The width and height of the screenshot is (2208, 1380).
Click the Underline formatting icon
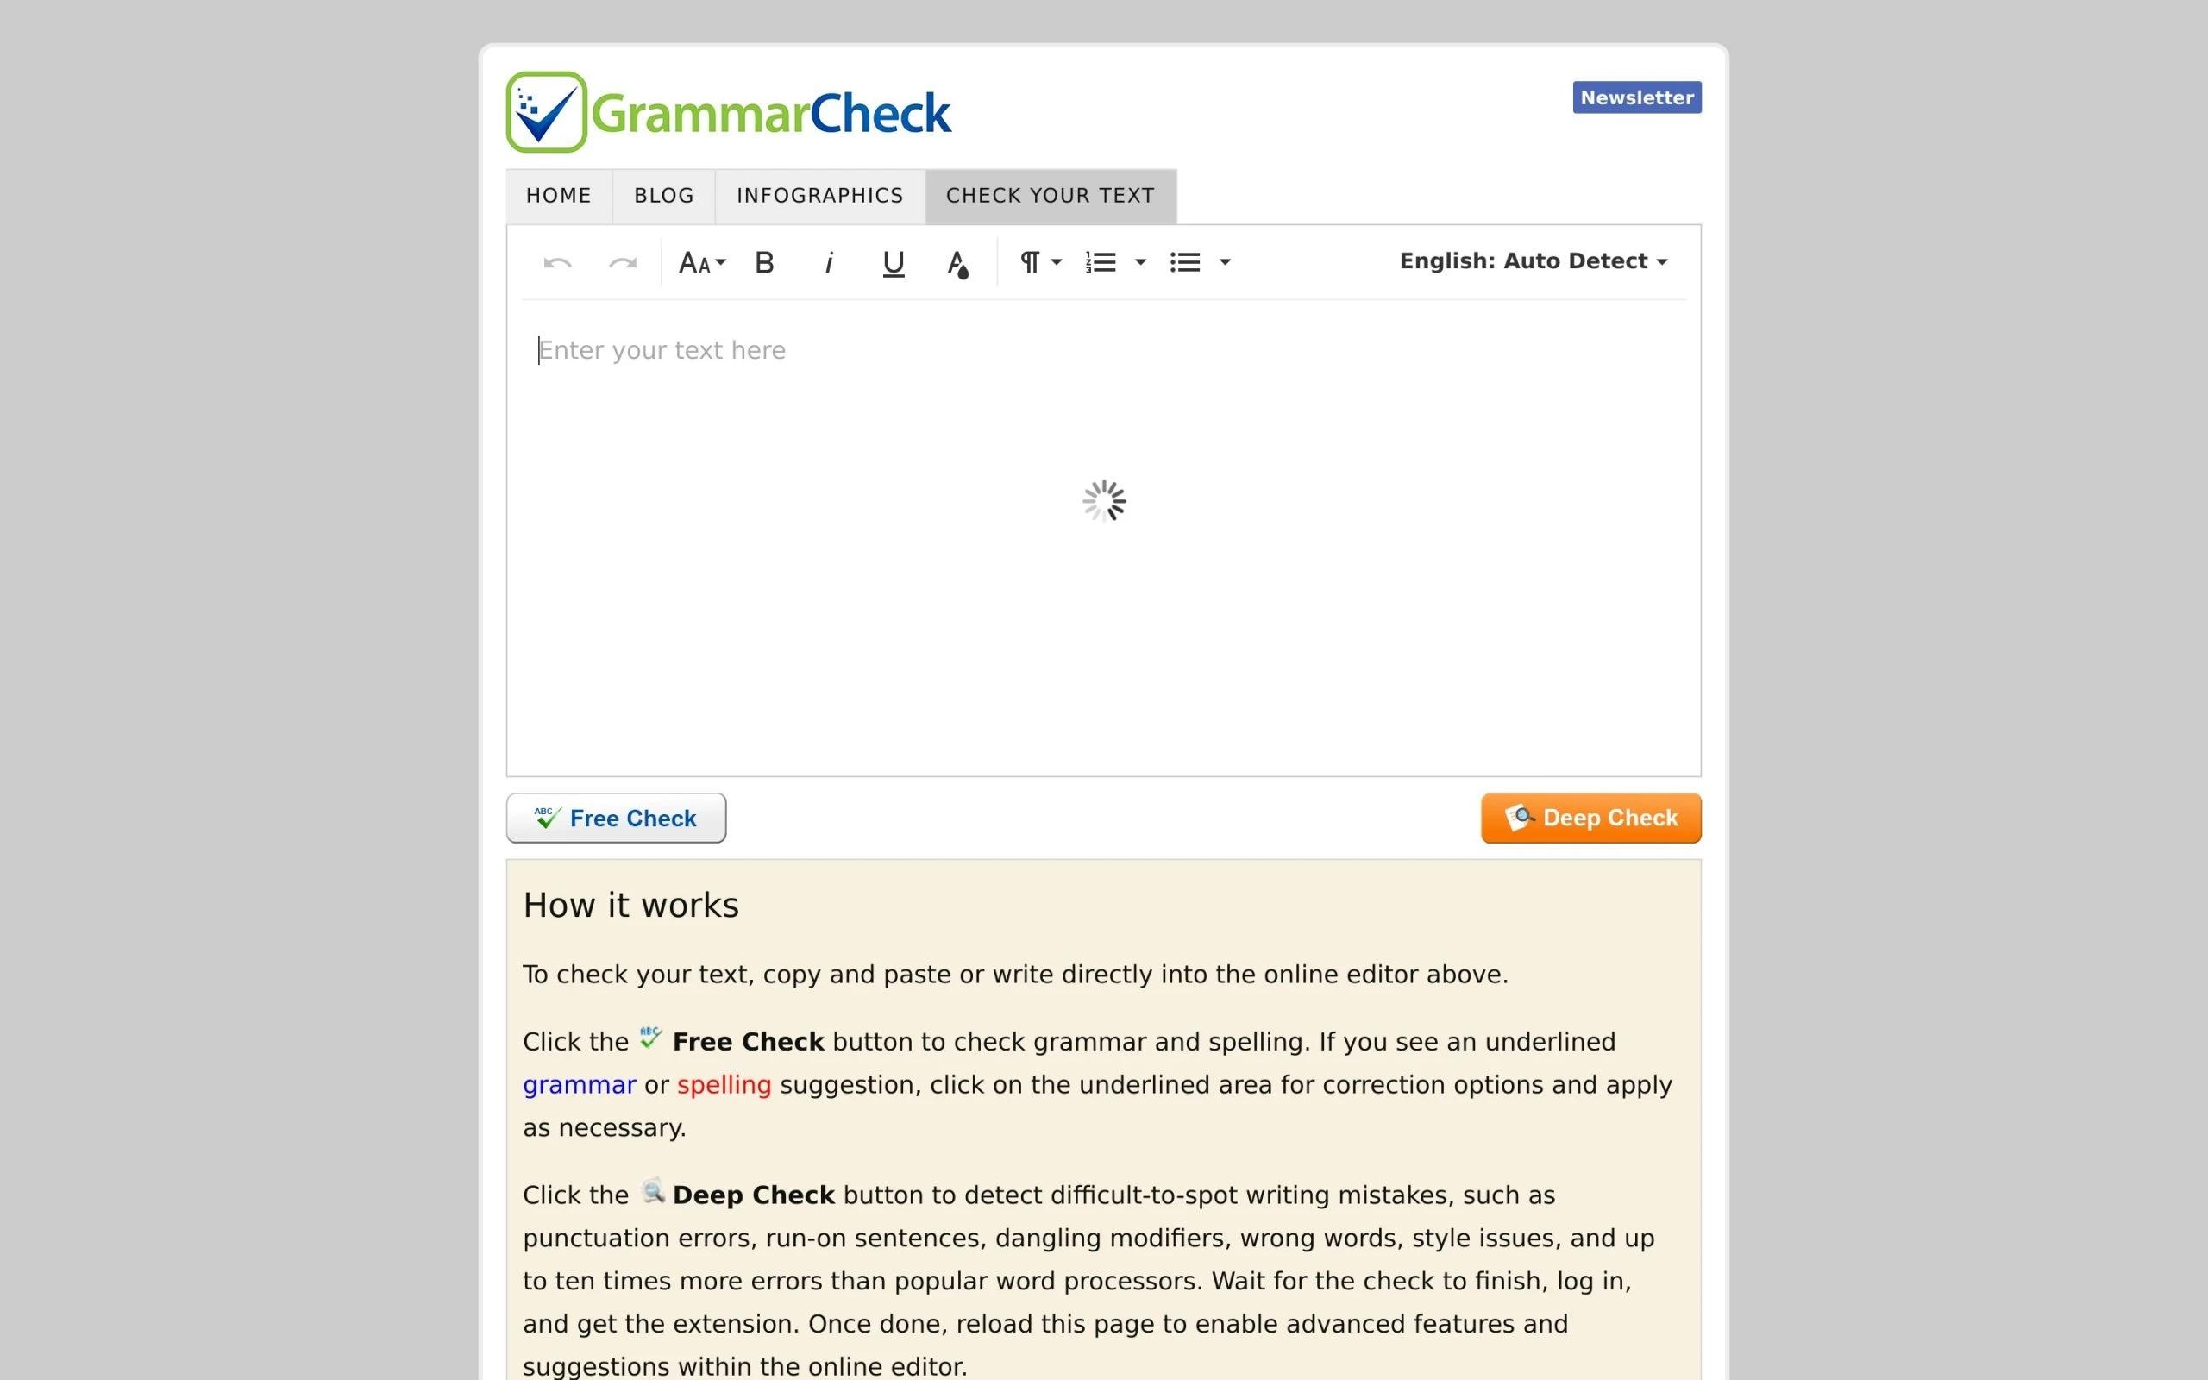[x=892, y=262]
